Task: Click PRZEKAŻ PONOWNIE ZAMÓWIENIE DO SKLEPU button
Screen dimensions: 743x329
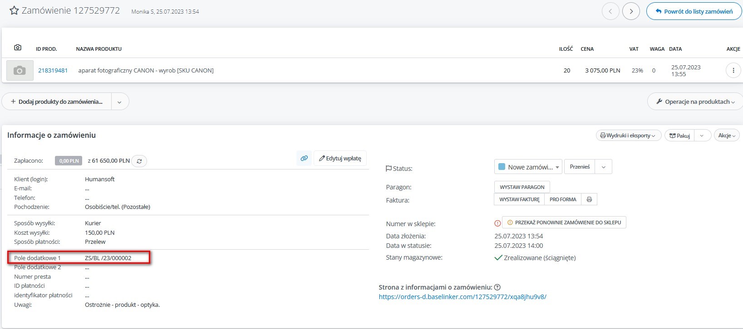Action: click(564, 223)
